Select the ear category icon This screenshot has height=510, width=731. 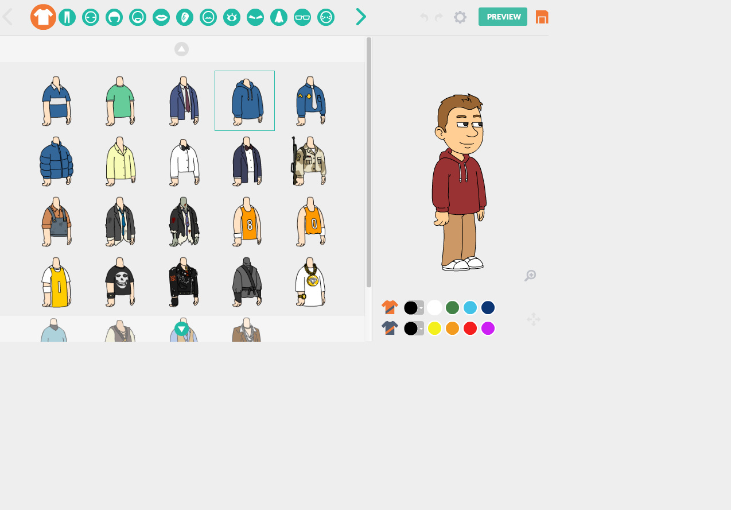185,17
